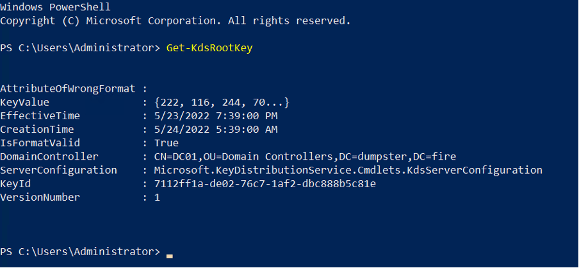The image size is (579, 268).
Task: Click the ServerConfiguration property label
Action: pyautogui.click(x=58, y=171)
